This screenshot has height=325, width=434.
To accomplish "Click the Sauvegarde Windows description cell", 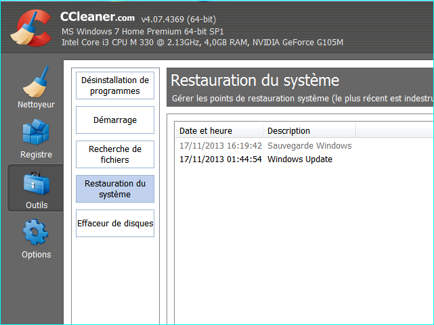I will coord(309,145).
